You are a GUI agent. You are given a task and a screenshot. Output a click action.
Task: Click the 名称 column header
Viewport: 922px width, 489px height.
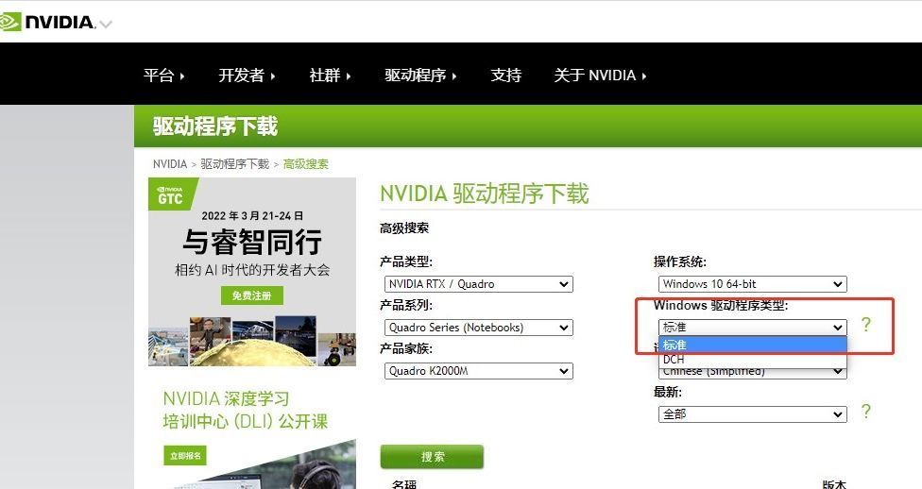point(404,485)
